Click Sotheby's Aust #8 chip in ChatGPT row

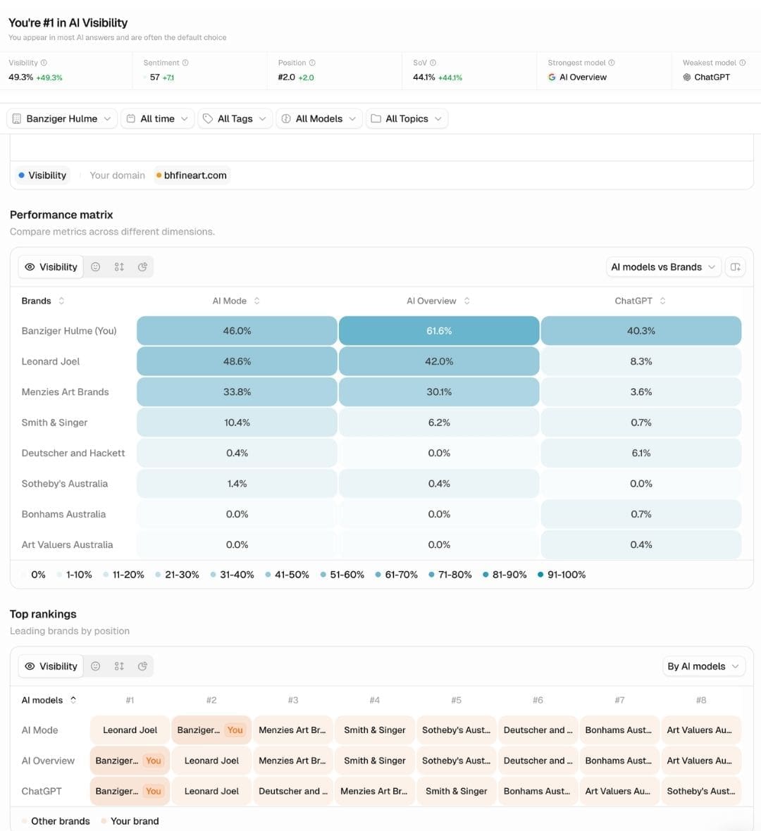[700, 792]
